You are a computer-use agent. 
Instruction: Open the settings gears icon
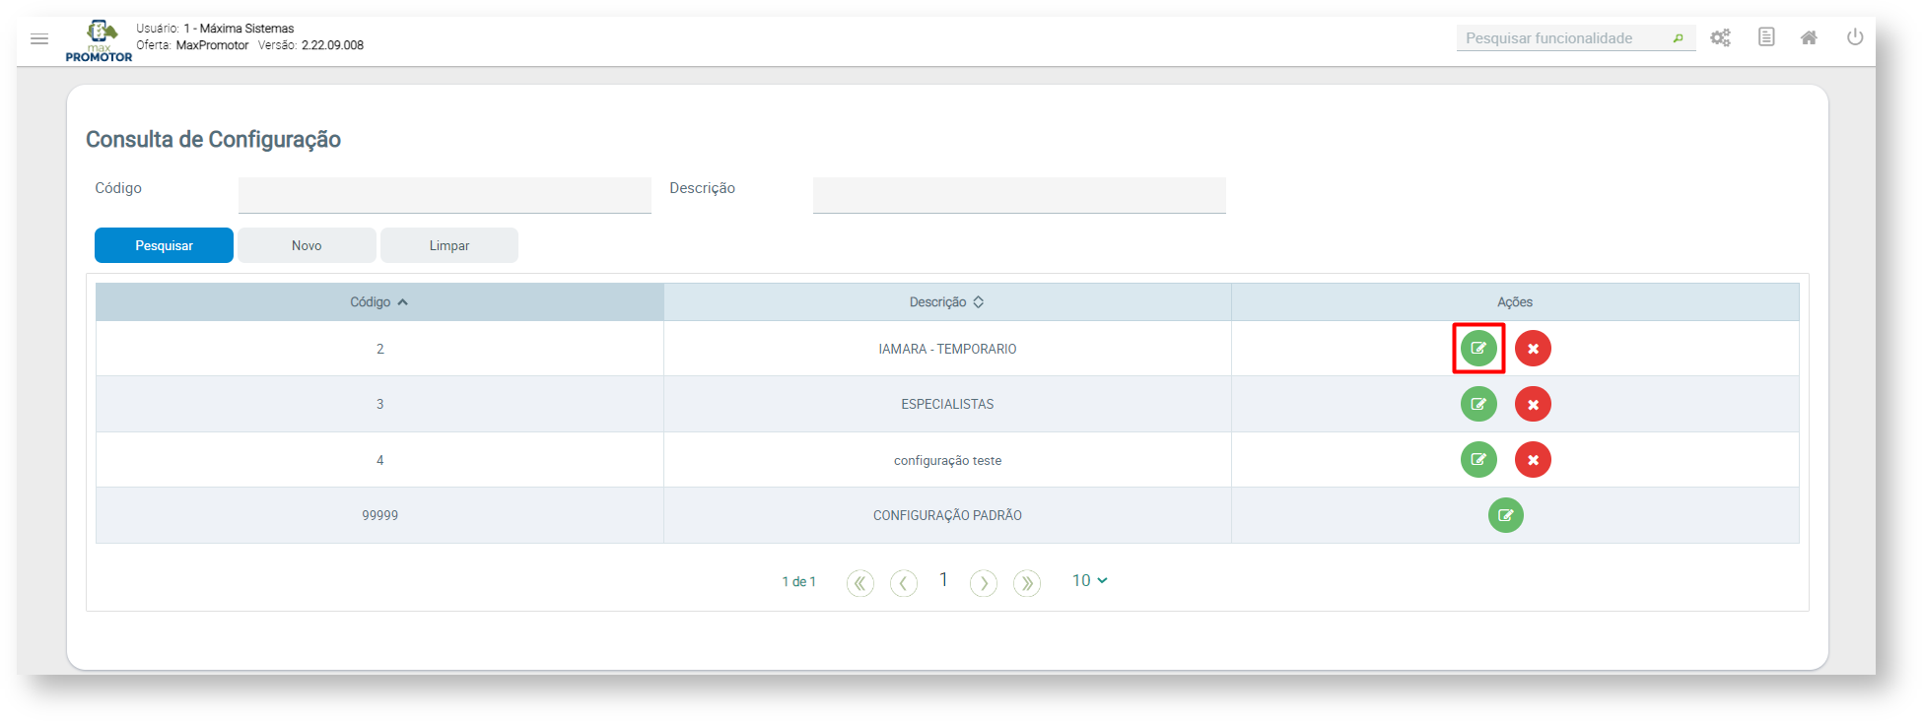tap(1720, 38)
